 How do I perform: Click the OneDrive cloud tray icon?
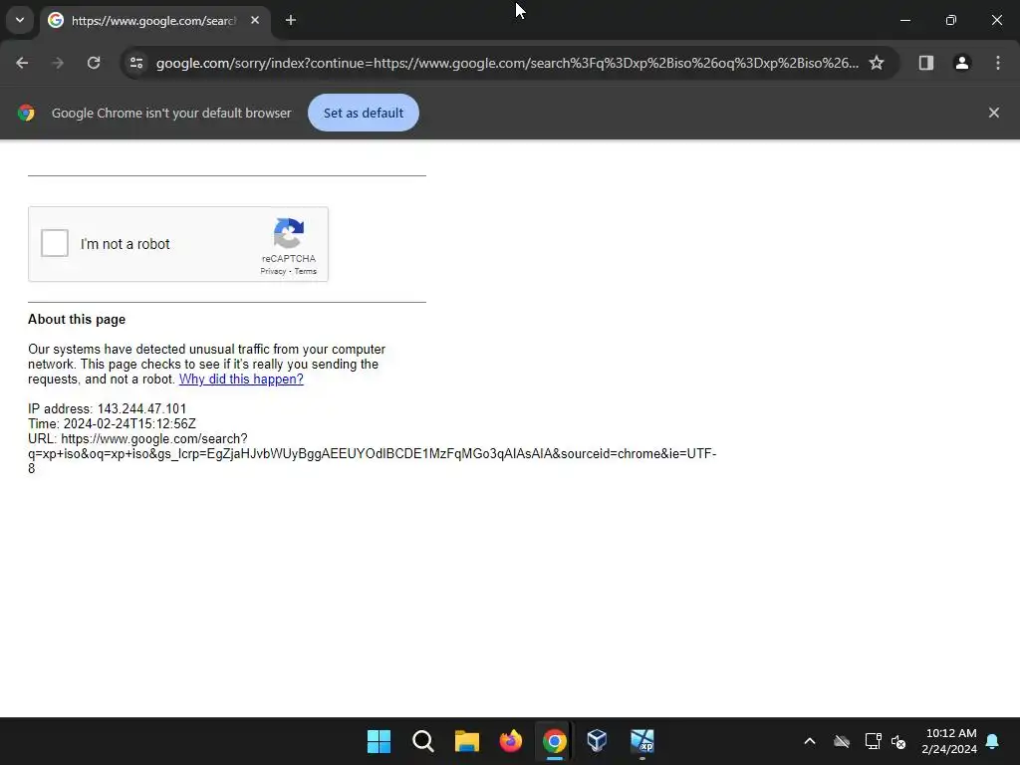coord(842,741)
